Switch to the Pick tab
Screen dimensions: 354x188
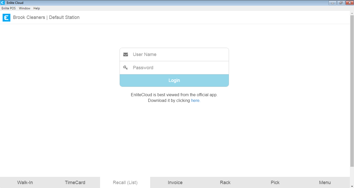(275, 183)
